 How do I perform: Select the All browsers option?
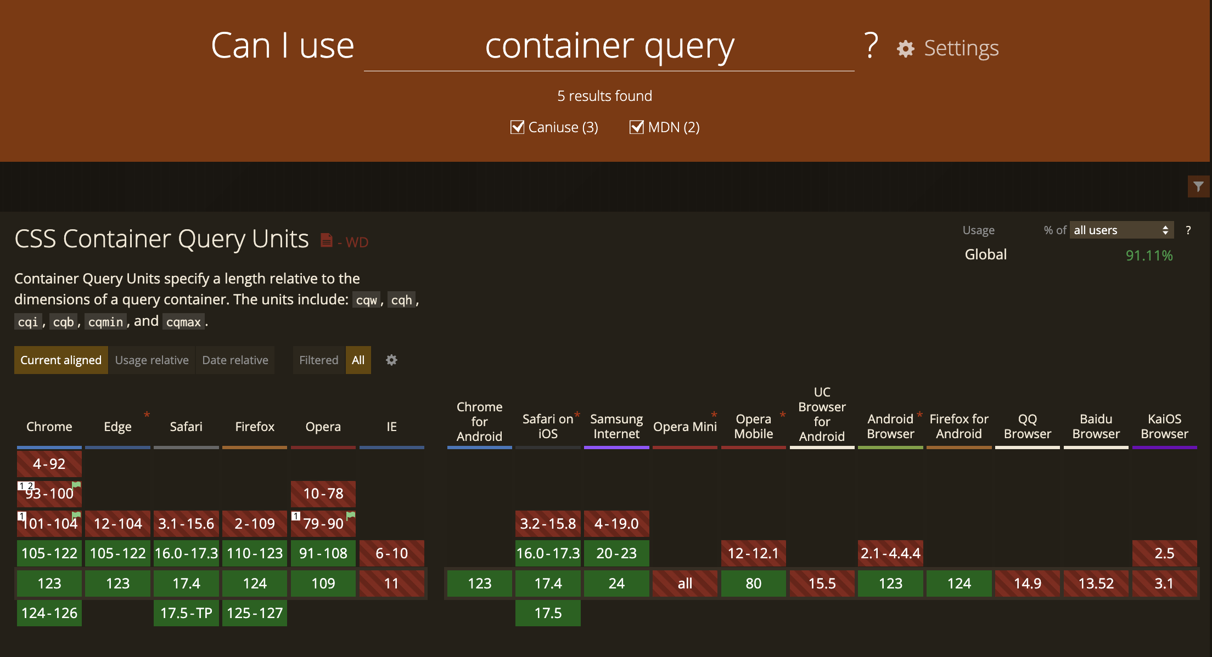click(x=358, y=360)
